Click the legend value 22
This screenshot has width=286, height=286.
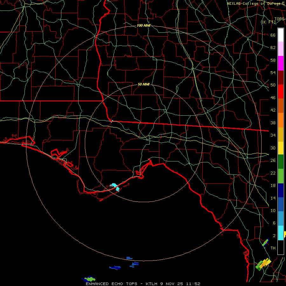273,173
